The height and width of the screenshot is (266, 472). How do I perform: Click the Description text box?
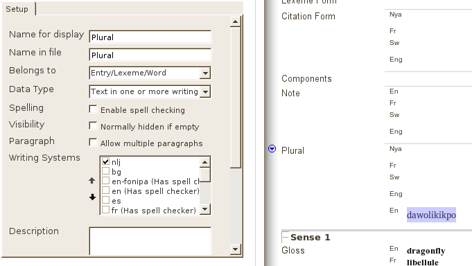point(150,241)
